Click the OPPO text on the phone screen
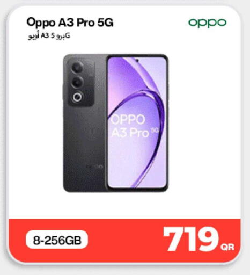Image resolution: width=250 pixels, height=275 pixels. tap(128, 119)
